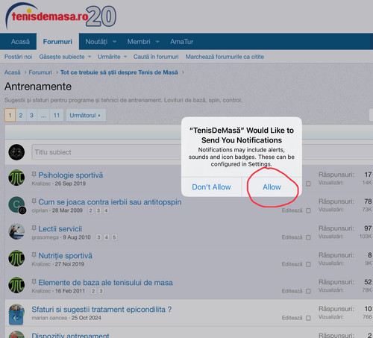Tap Don't Allow in the dialog
Image resolution: width=373 pixels, height=338 pixels.
[211, 187]
